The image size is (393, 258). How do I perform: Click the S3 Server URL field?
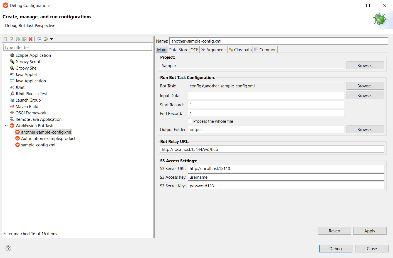pos(286,169)
